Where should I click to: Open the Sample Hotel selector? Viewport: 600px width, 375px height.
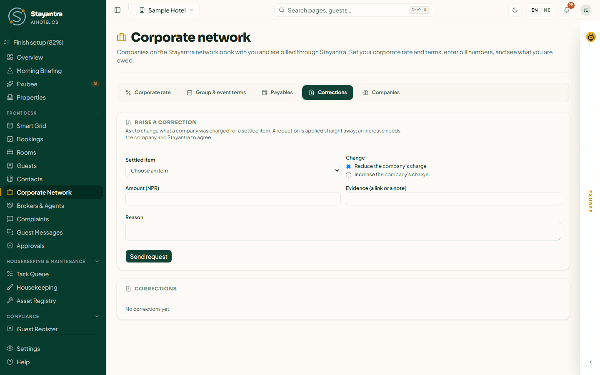tap(167, 10)
